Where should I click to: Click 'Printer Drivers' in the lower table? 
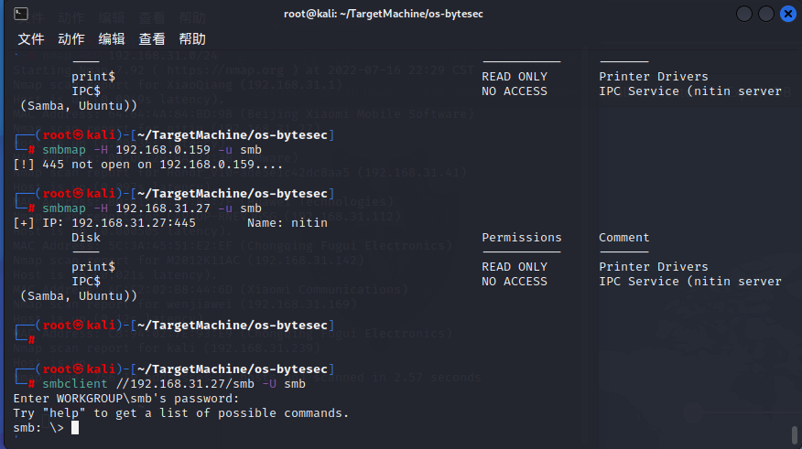654,267
